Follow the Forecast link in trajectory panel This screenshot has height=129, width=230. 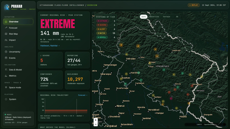[x=83, y=95]
